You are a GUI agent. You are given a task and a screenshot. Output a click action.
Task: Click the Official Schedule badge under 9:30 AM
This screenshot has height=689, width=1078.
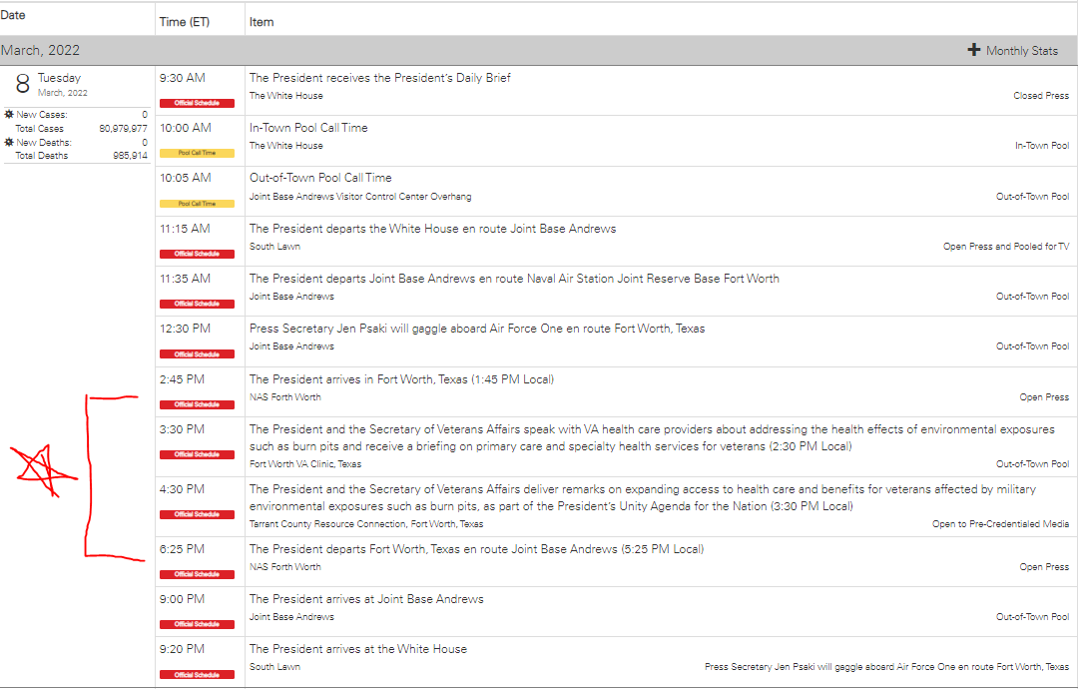click(197, 103)
